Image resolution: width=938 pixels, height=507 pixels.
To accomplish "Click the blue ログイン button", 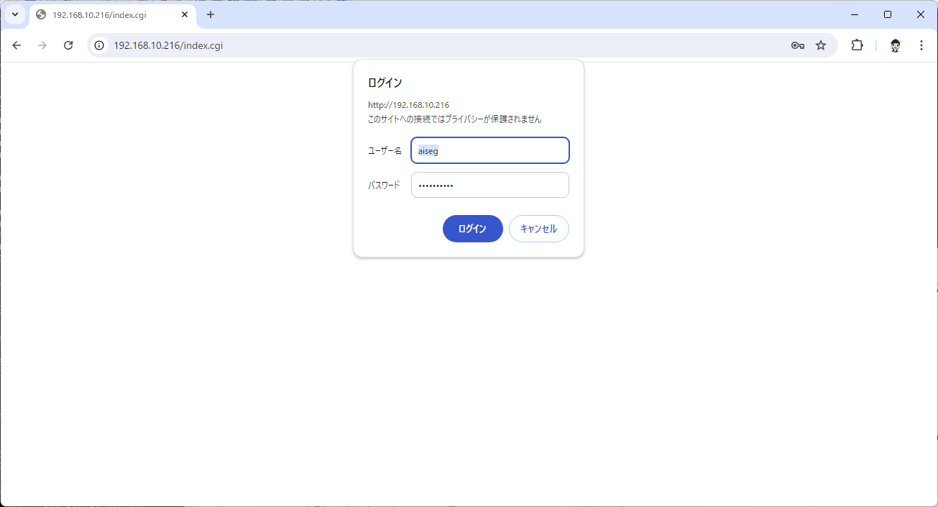I will point(472,229).
